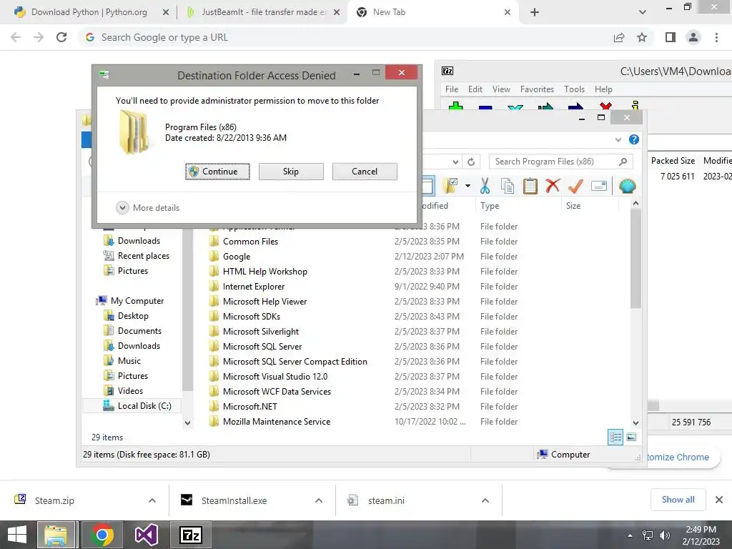Open the Explorer address bar history dropdown
Image resolution: width=732 pixels, height=549 pixels.
455,162
